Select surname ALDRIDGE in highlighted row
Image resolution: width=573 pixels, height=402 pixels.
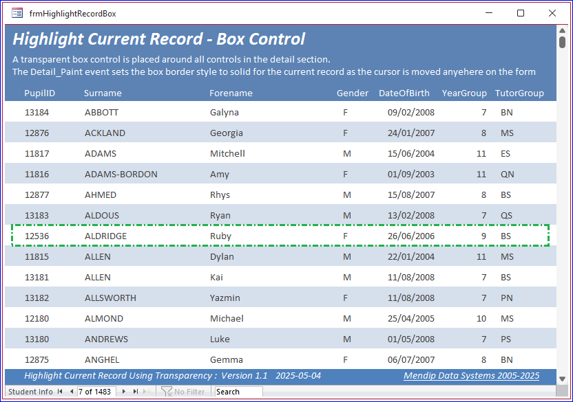(105, 236)
